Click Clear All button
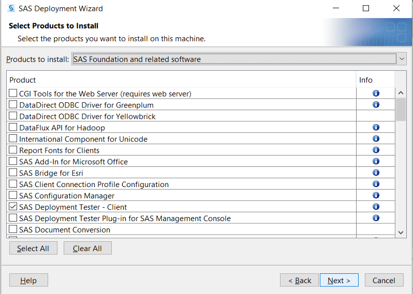The image size is (413, 294). click(87, 248)
